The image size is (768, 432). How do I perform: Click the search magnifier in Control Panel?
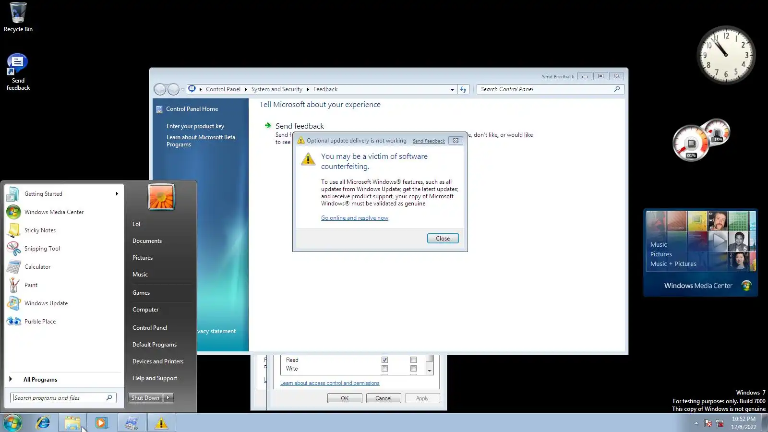(617, 89)
